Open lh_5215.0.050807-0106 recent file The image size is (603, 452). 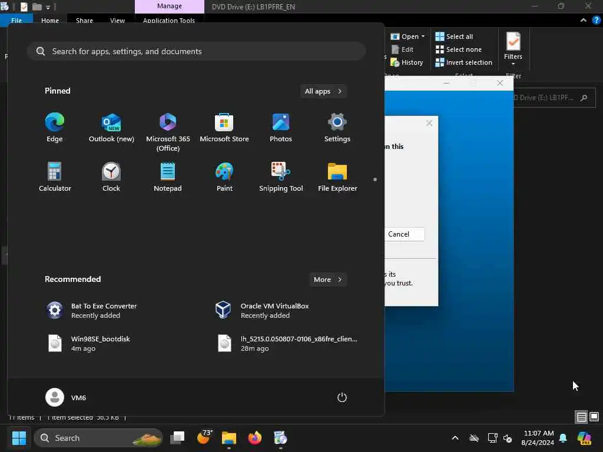[287, 343]
